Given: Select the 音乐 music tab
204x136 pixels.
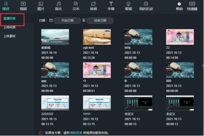Looking at the screenshot, I should pos(59,6).
